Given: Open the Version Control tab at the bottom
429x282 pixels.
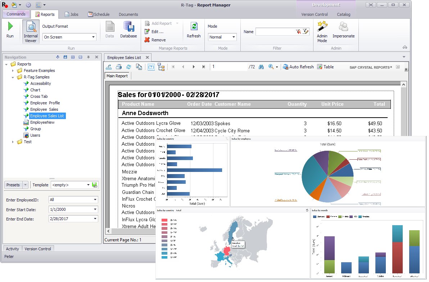Looking at the screenshot, I should (x=38, y=249).
